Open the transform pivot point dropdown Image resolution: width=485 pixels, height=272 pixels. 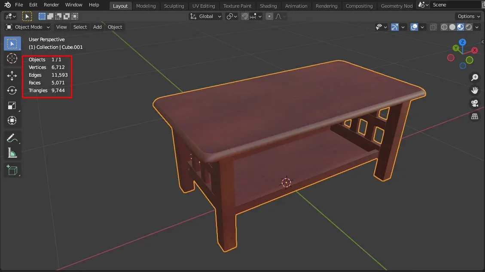coord(232,16)
